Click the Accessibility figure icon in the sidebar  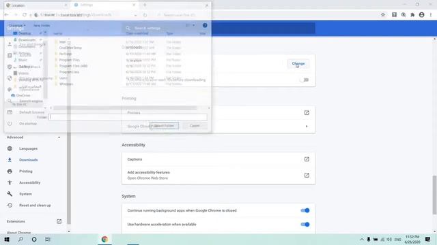pos(10,182)
